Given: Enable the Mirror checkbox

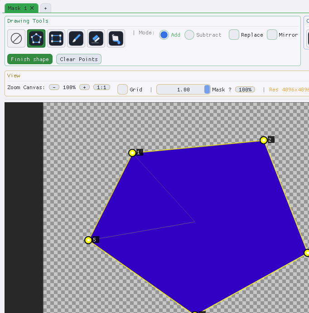Looking at the screenshot, I should [x=272, y=35].
